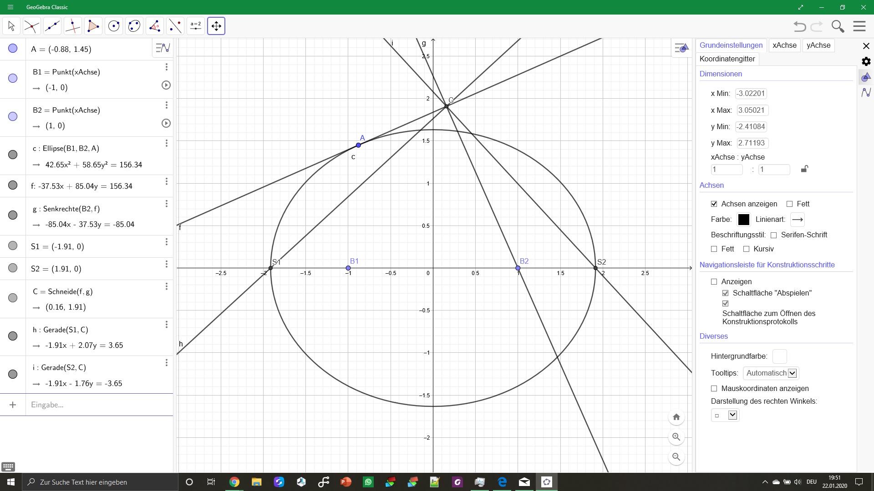Viewport: 874px width, 491px height.
Task: Select the Angle measurement tool
Action: coord(155,26)
